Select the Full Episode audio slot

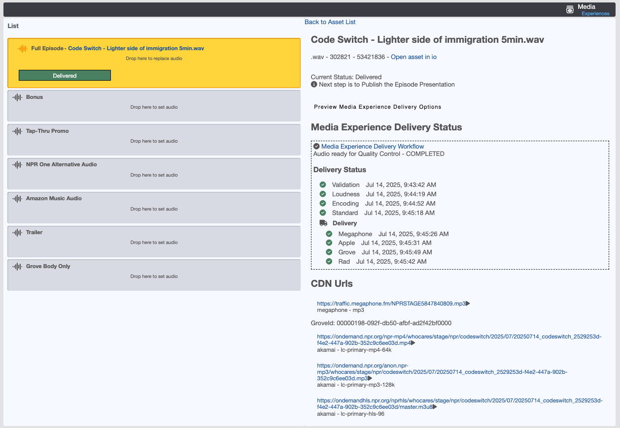click(154, 63)
